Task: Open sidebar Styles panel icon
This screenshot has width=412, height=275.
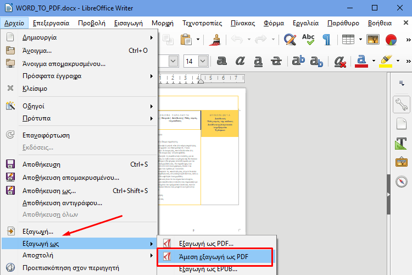Action: tap(401, 144)
